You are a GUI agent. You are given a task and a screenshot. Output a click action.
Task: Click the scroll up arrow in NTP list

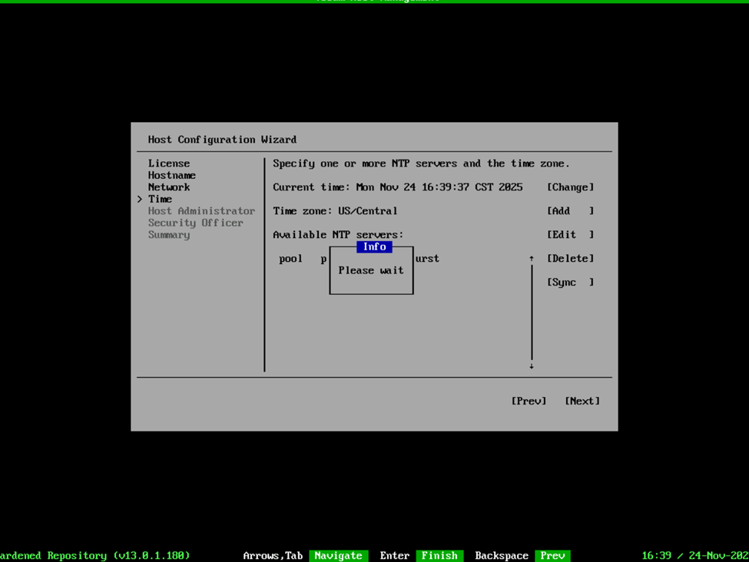coord(531,260)
